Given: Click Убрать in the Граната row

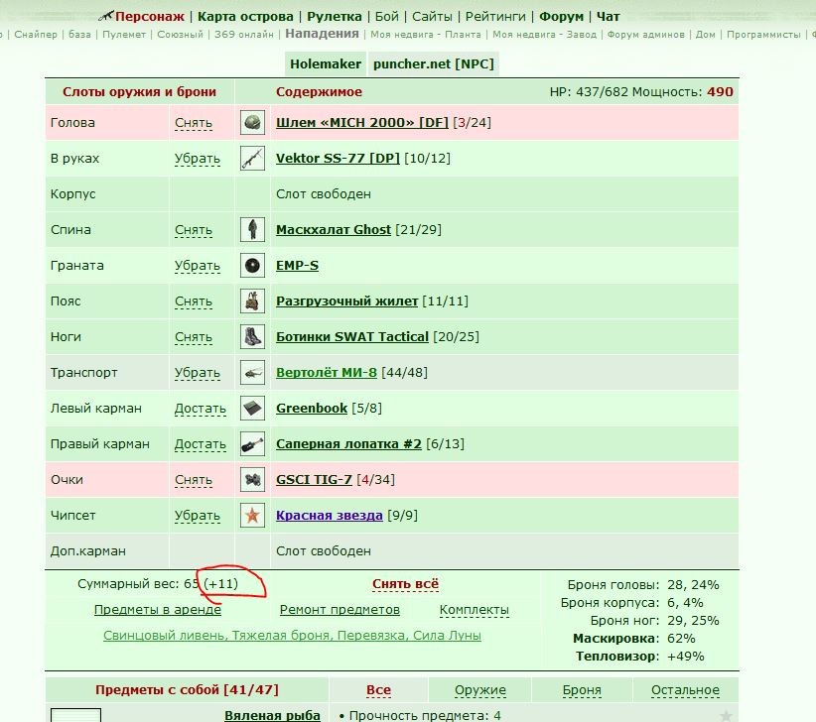Looking at the screenshot, I should click(x=198, y=266).
